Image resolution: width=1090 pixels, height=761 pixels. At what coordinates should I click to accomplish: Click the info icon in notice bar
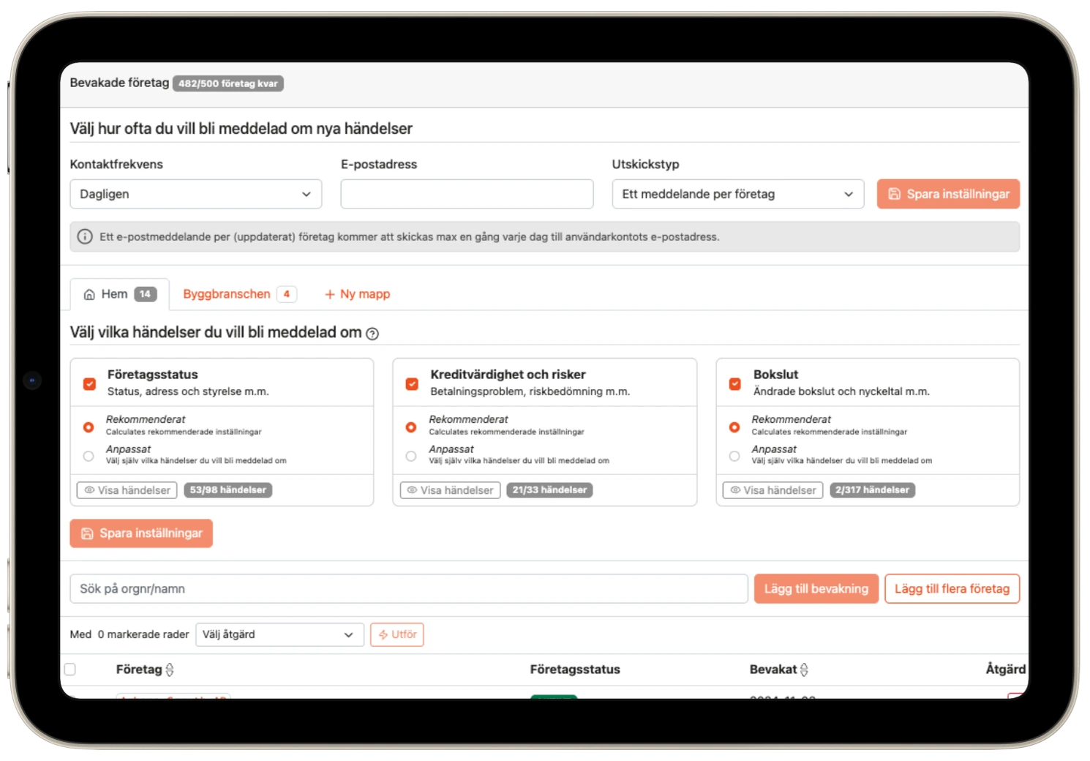click(85, 237)
